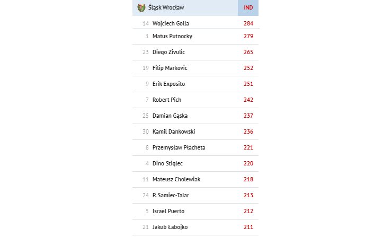Click the Robert Pich row
The image size is (392, 237).
coord(195,100)
